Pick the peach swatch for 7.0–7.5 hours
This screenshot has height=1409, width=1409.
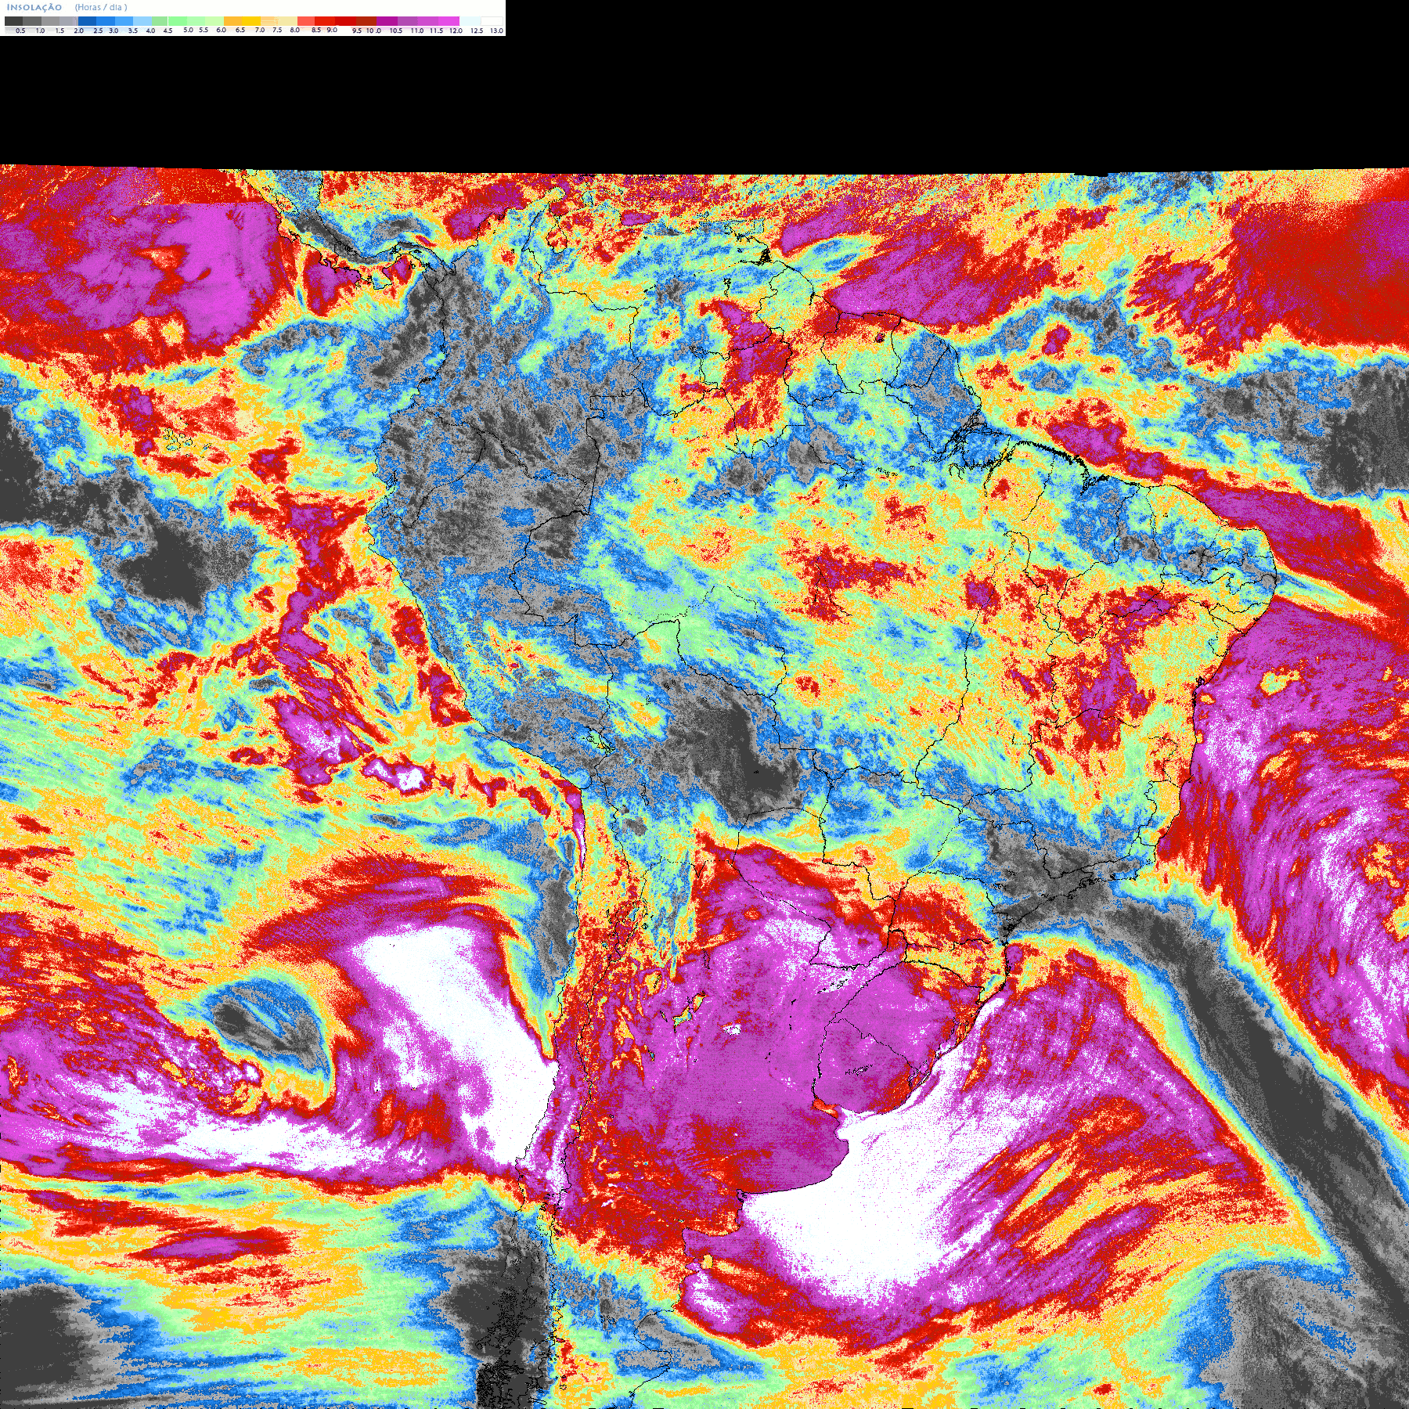pos(268,21)
